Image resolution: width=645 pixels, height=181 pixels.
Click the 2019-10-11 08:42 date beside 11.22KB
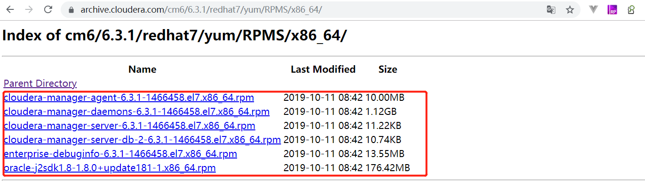coord(323,126)
